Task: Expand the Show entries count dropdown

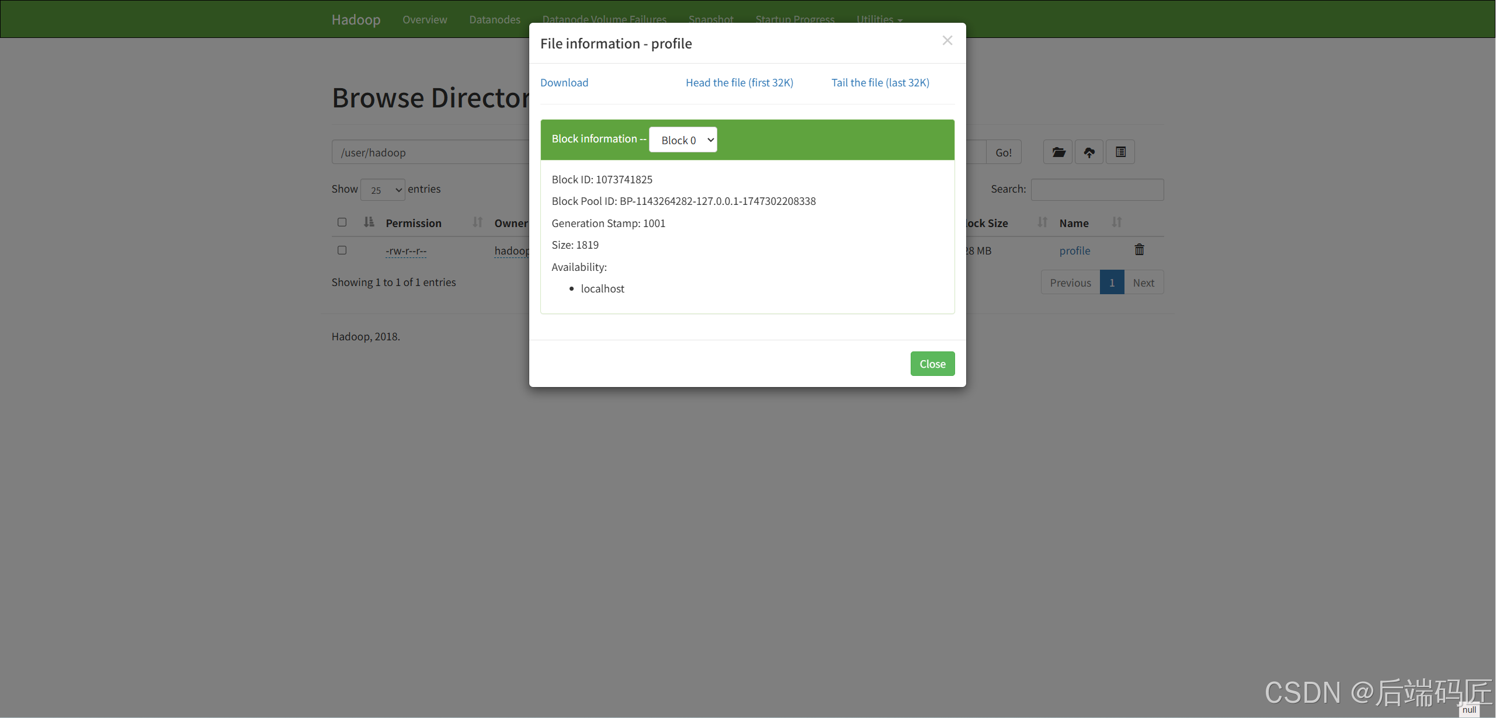Action: [383, 190]
